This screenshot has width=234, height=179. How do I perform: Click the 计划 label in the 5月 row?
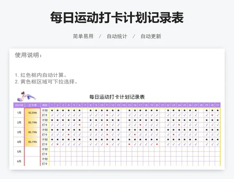click(45, 149)
